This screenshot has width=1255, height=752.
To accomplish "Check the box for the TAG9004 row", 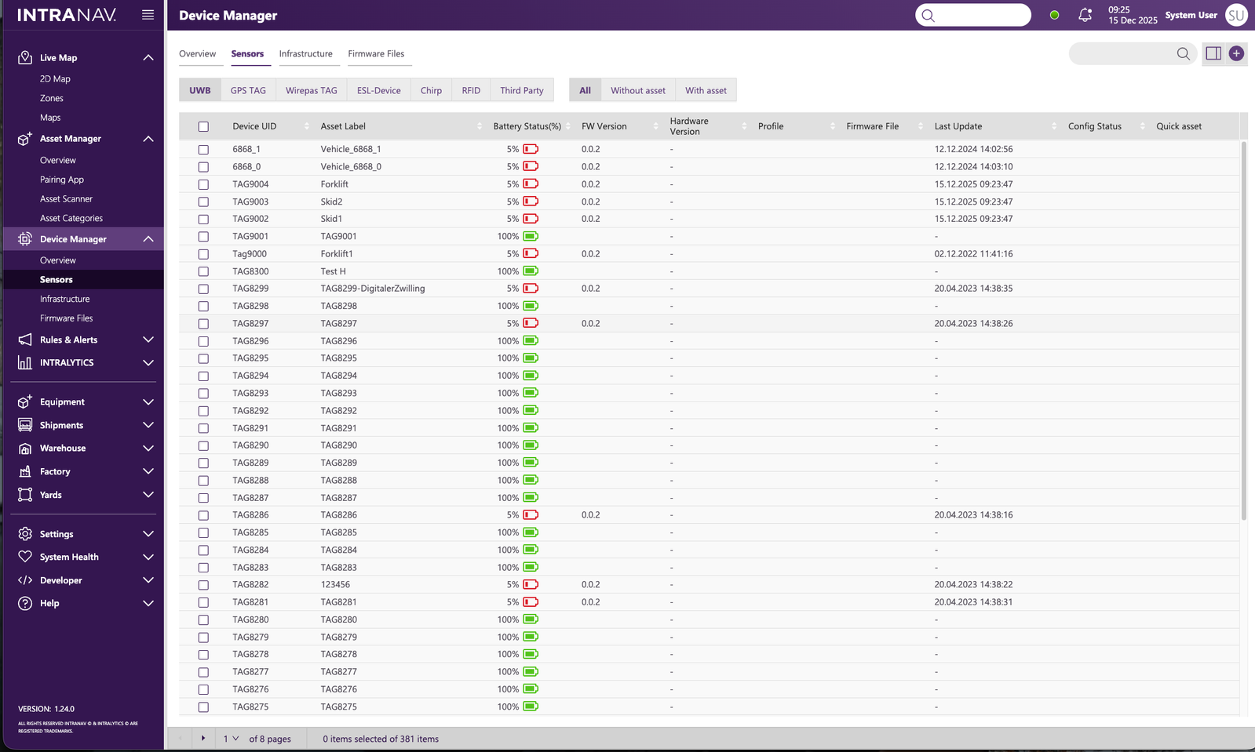I will coord(203,184).
